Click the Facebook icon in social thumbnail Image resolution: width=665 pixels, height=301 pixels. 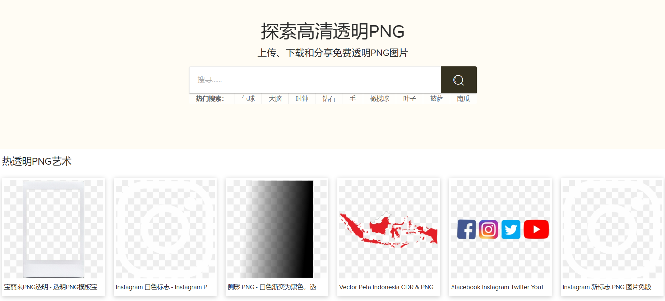[x=467, y=230]
